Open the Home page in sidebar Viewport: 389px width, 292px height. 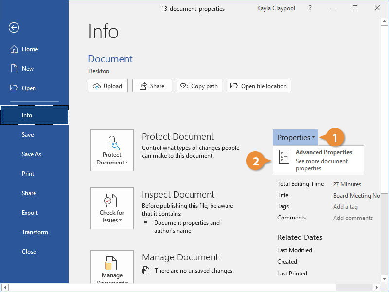coord(30,49)
